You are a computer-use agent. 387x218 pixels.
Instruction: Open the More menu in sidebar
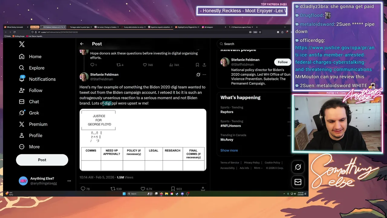[x=29, y=147]
